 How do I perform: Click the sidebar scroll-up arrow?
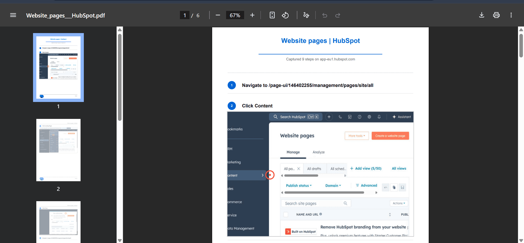120,30
